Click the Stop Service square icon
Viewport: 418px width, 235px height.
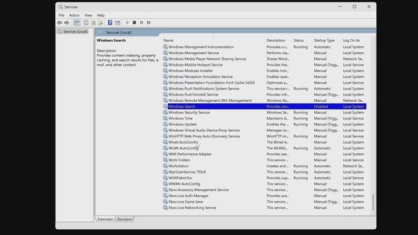coord(135,23)
